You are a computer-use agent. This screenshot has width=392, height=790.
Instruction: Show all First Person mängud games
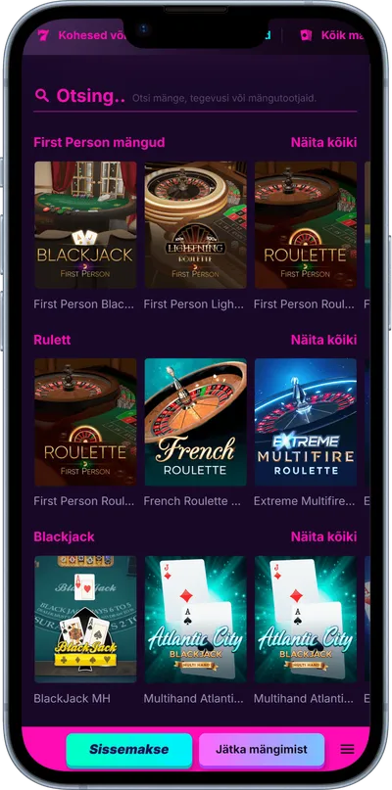click(x=324, y=143)
